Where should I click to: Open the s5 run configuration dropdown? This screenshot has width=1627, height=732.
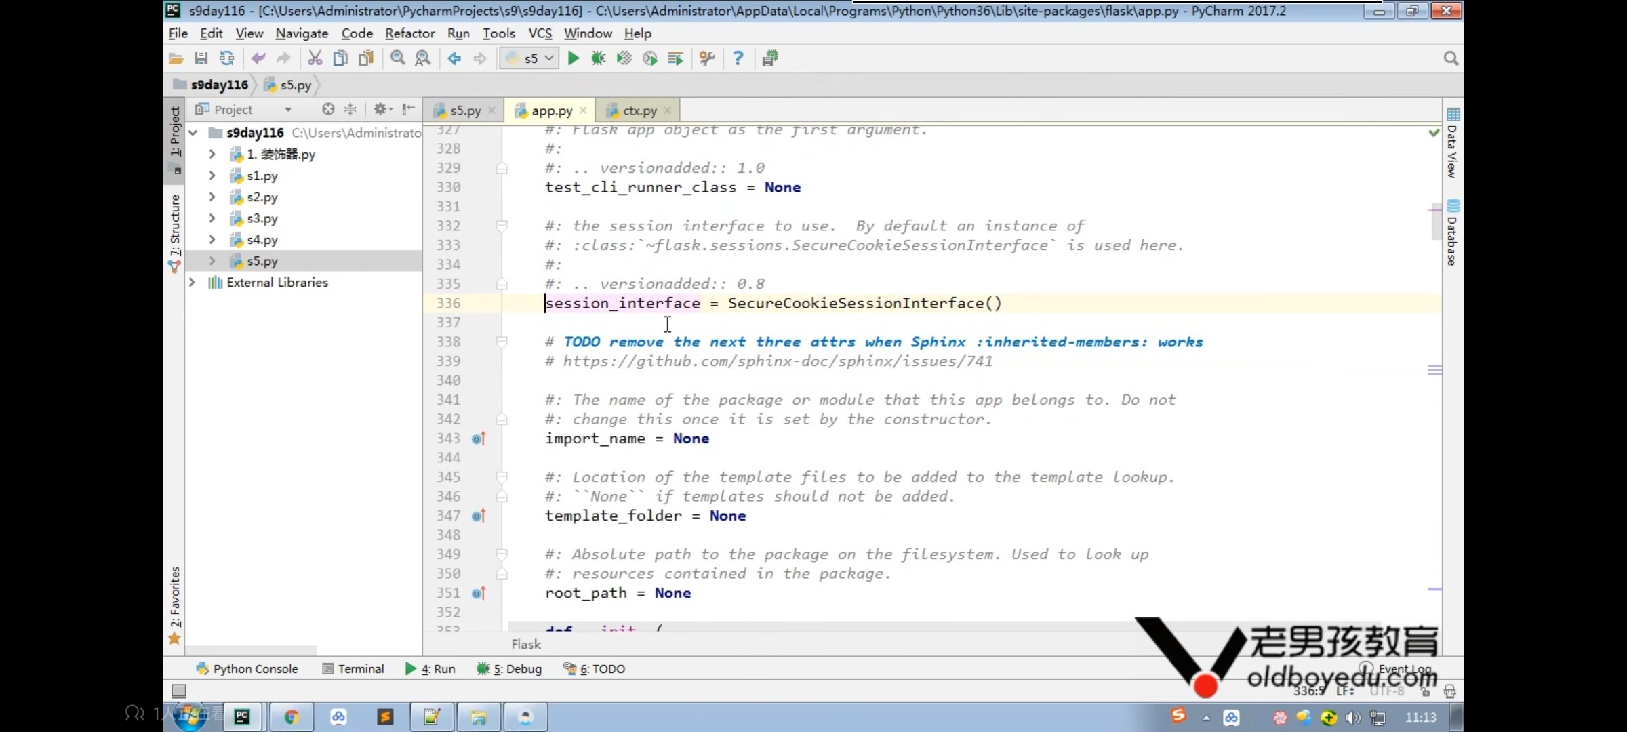click(529, 58)
